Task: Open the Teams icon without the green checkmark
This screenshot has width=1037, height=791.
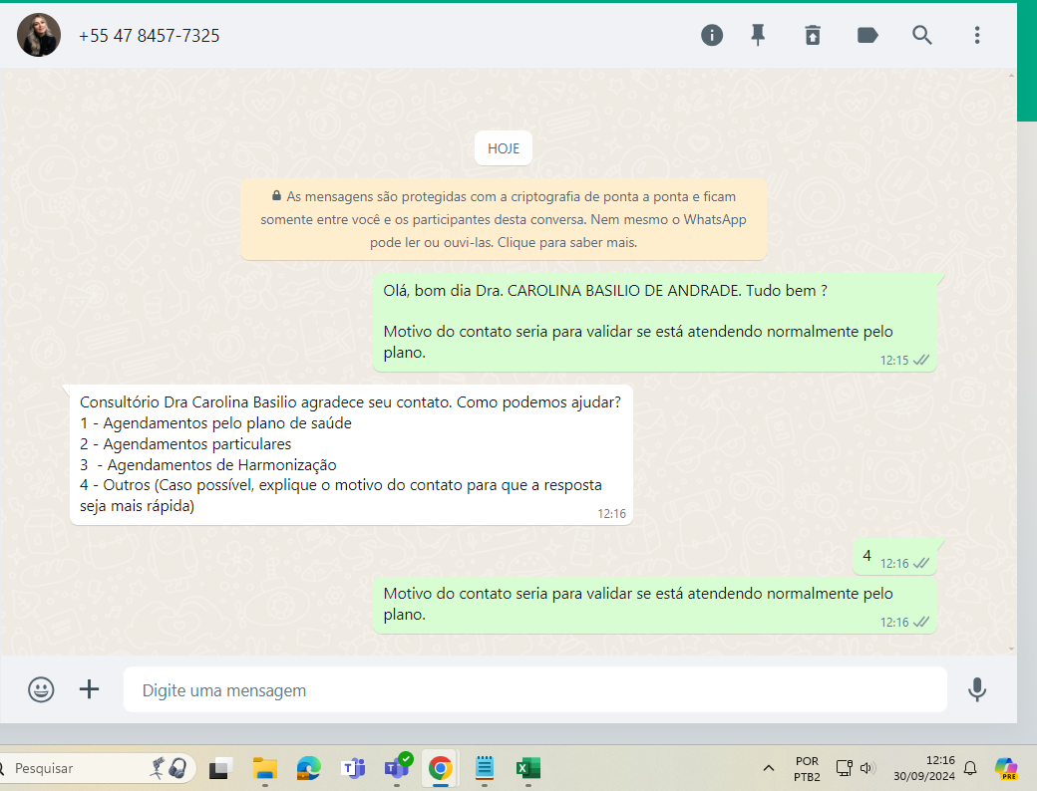Action: pyautogui.click(x=353, y=768)
